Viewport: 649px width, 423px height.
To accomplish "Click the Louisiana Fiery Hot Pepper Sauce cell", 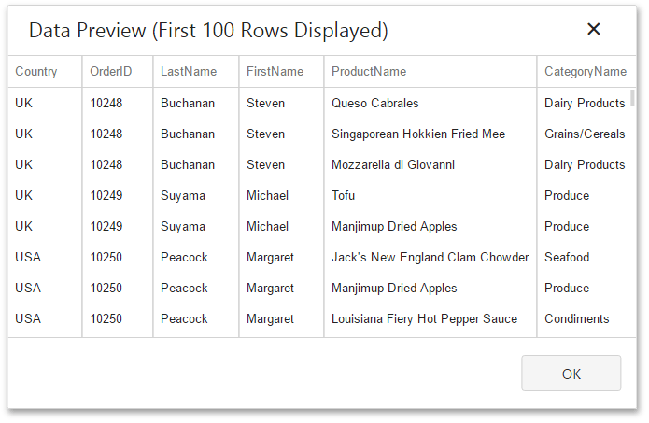I will (424, 319).
